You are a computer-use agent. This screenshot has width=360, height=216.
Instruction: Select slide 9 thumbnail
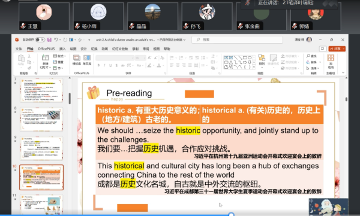pyautogui.click(x=41, y=148)
